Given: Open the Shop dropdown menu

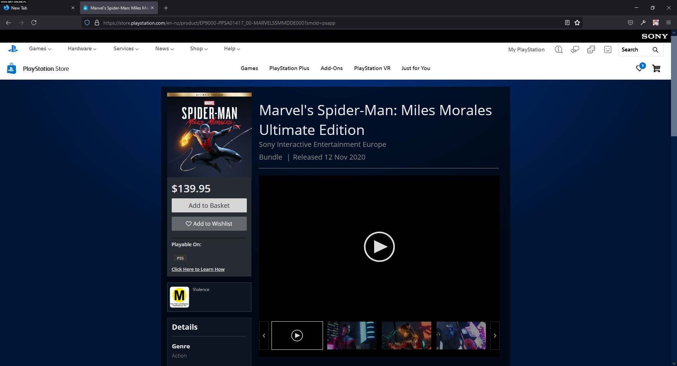Looking at the screenshot, I should click(199, 49).
